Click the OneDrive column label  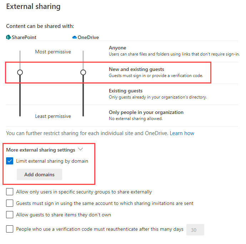88,37
